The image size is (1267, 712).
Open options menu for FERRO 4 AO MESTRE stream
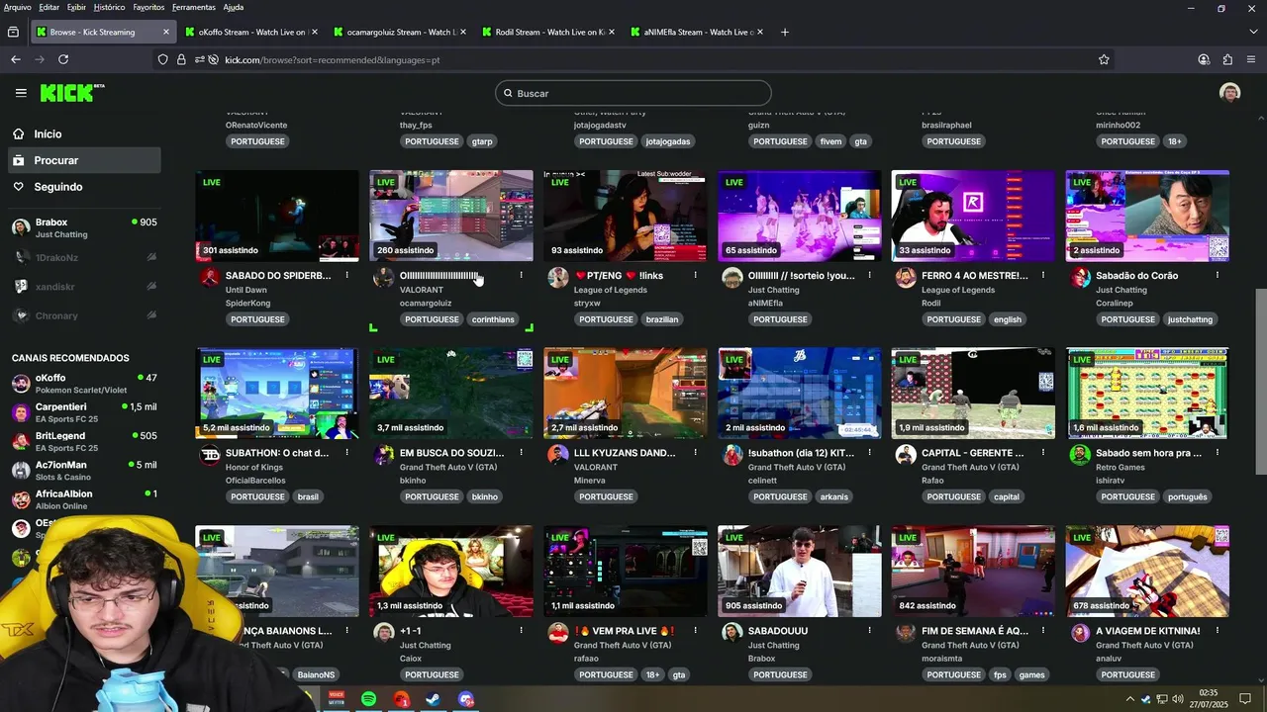1043,275
